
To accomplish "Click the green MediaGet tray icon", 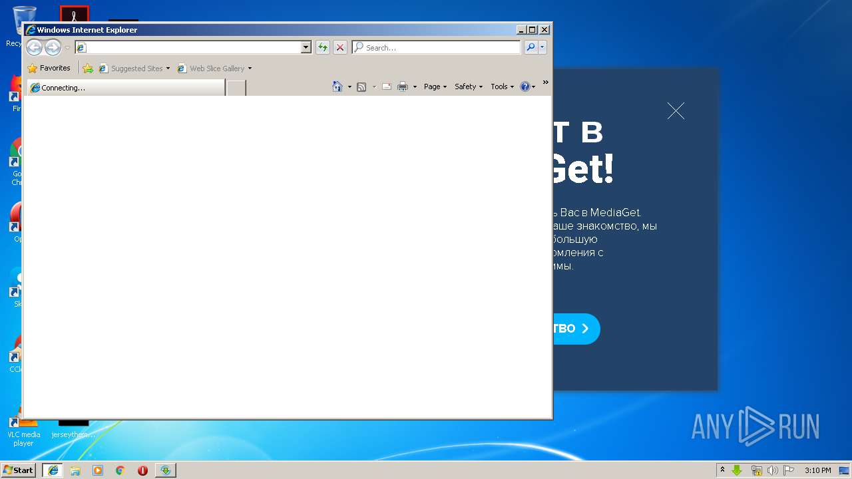I will tap(738, 470).
